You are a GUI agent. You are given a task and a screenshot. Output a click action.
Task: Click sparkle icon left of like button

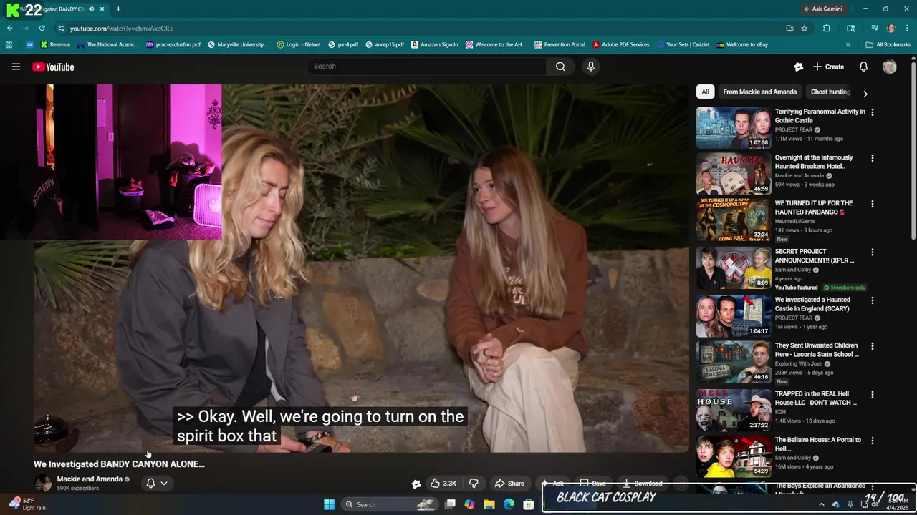416,484
